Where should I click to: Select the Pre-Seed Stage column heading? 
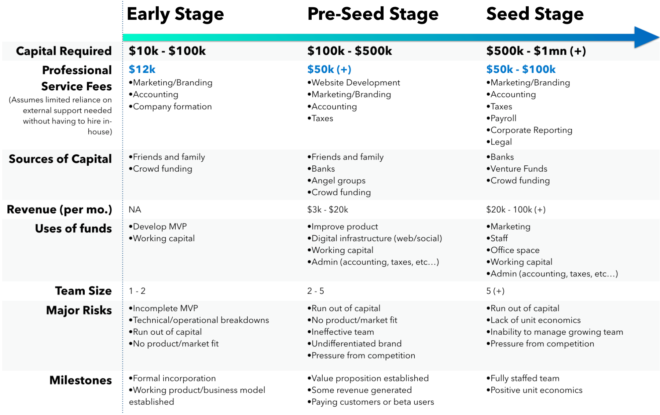click(x=373, y=14)
